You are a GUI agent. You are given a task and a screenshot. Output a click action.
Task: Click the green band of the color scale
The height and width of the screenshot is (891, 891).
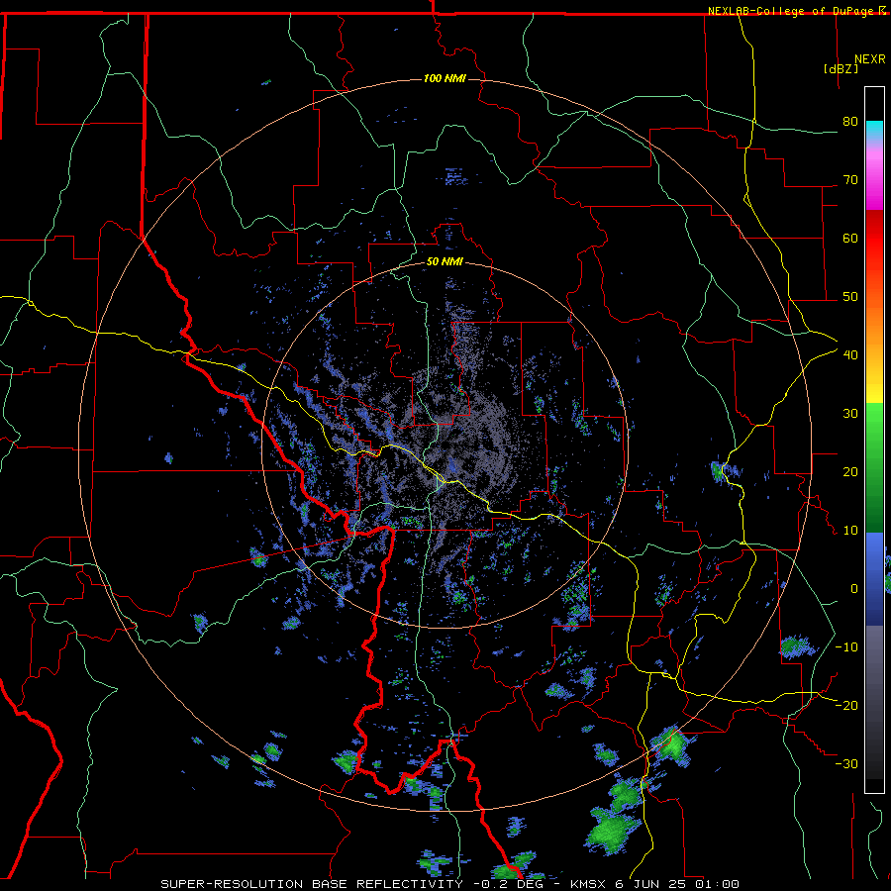pyautogui.click(x=874, y=467)
